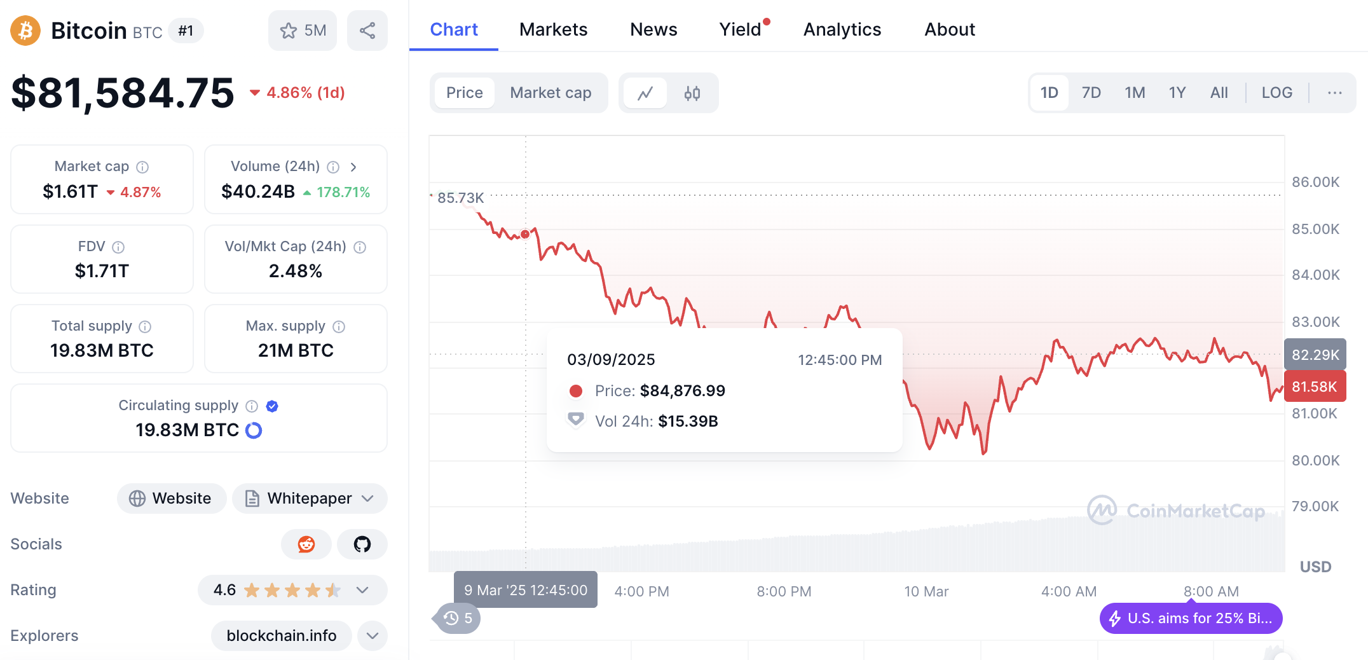1368x660 pixels.
Task: Click the tooltip Price: $84,876.99 text
Action: [660, 390]
